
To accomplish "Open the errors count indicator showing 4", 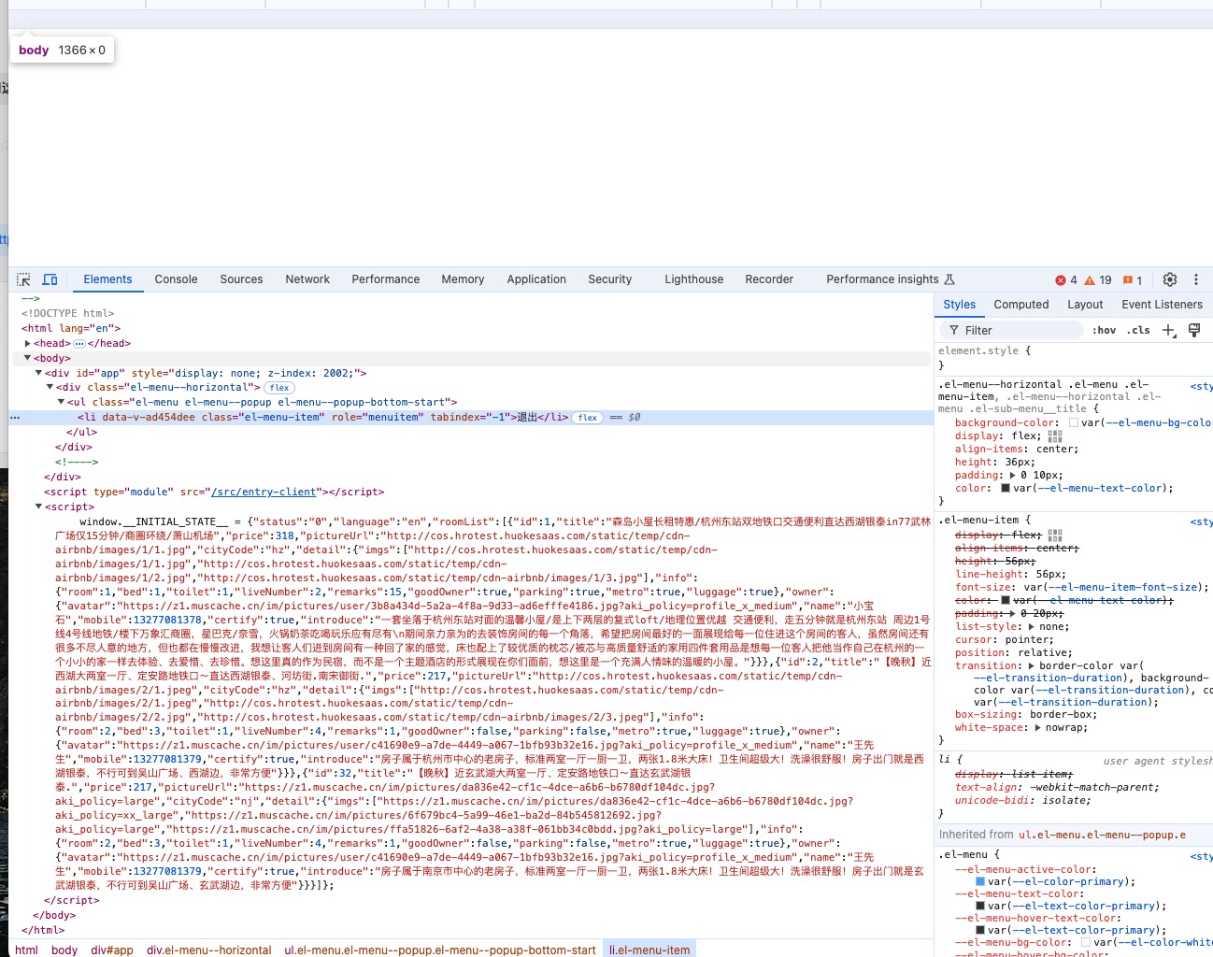I will point(1066,280).
